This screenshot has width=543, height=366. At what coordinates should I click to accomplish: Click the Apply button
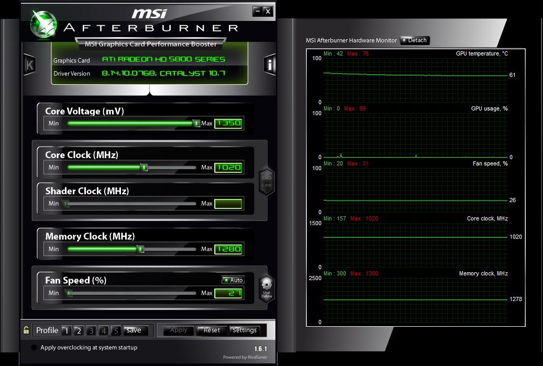click(179, 330)
